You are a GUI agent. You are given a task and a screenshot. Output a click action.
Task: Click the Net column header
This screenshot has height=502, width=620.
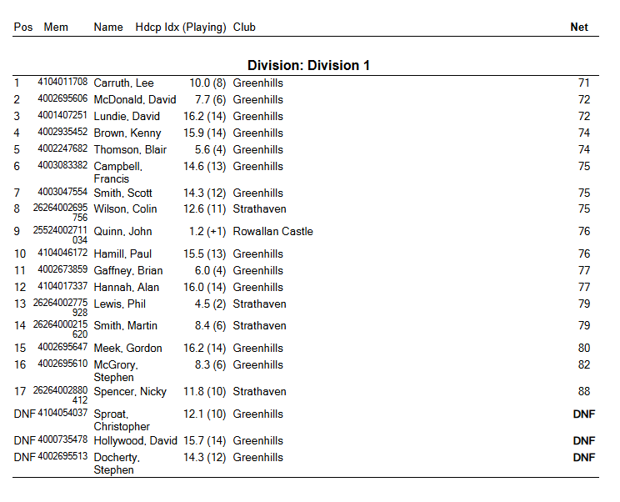pos(579,27)
